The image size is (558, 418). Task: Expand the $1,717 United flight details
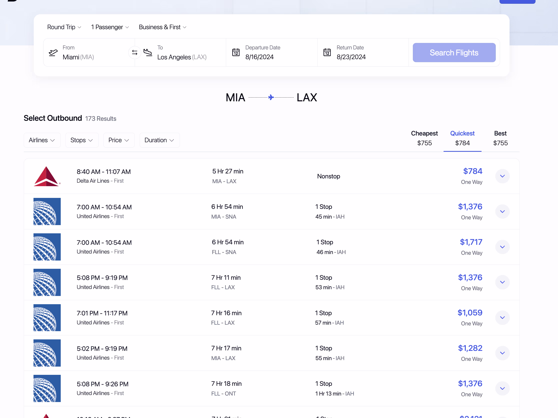pyautogui.click(x=502, y=247)
